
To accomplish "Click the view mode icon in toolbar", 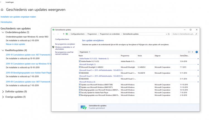I will coord(189,52).
